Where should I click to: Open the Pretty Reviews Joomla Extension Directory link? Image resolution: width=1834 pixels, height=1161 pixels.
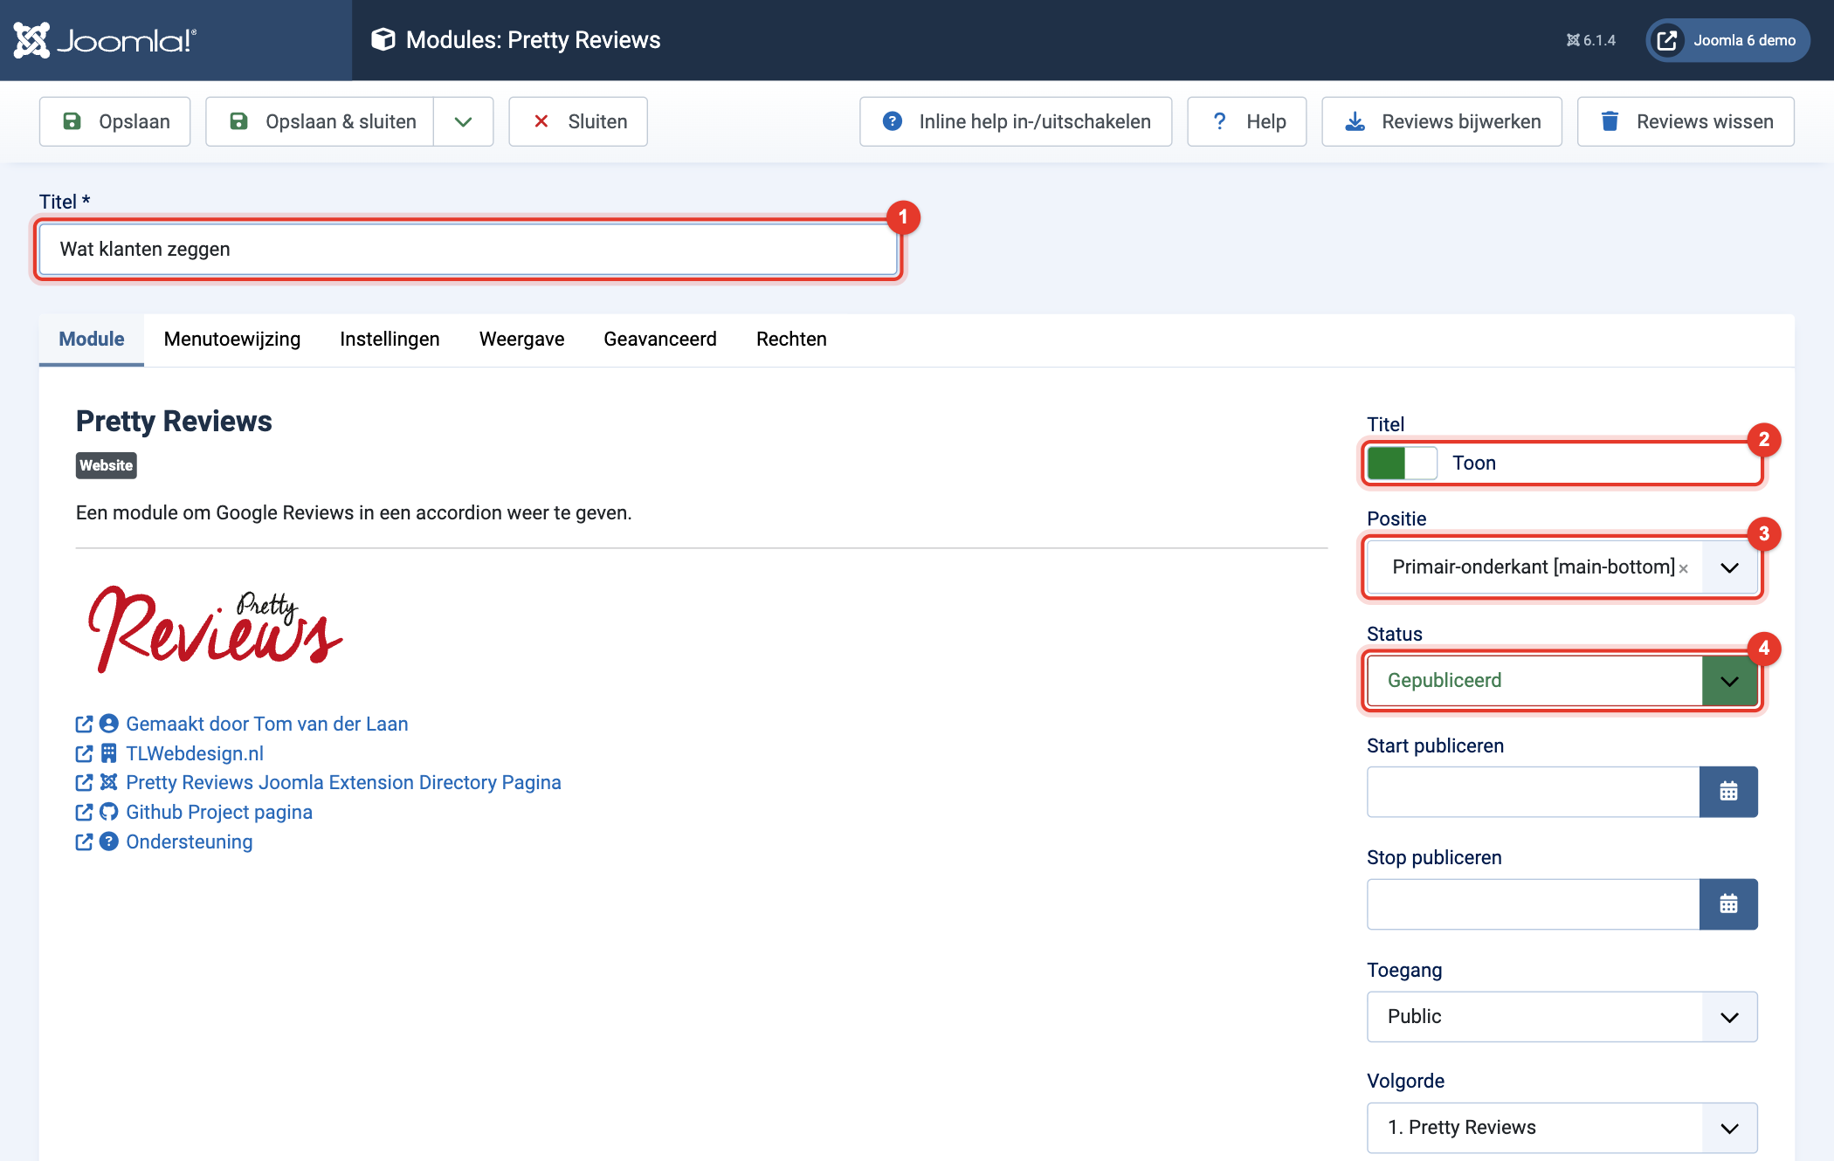(343, 782)
